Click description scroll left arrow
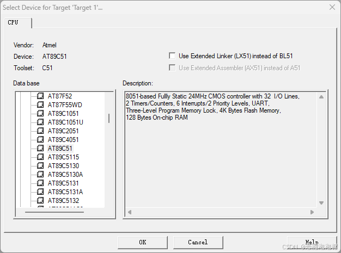The width and height of the screenshot is (341, 253). tap(130, 212)
